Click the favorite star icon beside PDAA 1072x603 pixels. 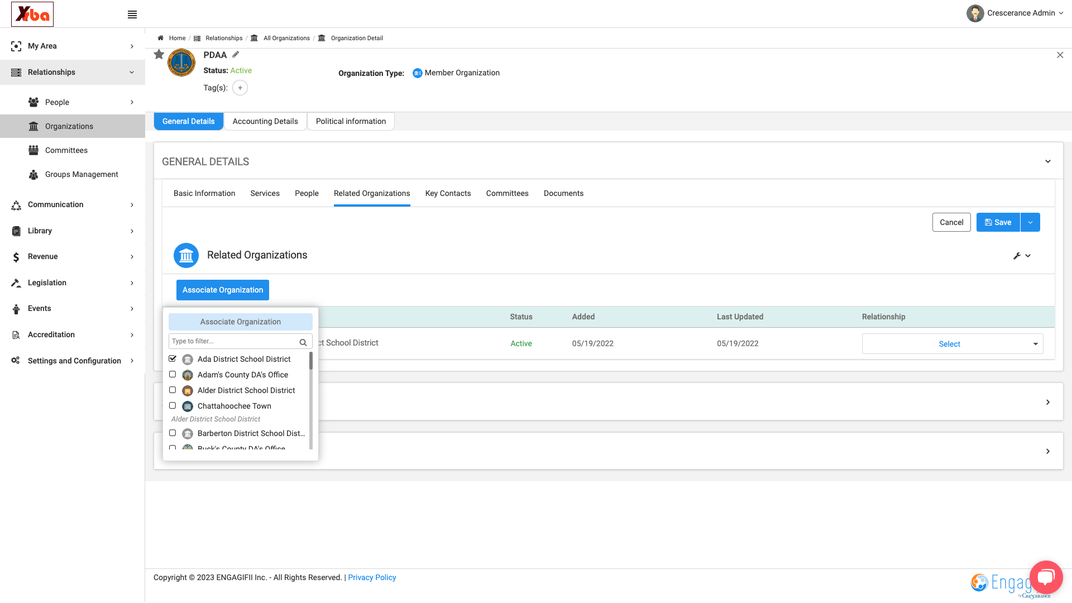[x=159, y=54]
